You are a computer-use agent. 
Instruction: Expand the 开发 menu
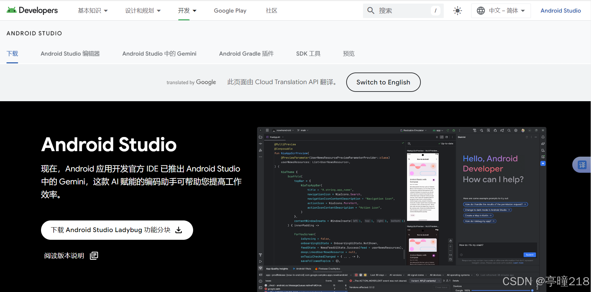coord(187,11)
